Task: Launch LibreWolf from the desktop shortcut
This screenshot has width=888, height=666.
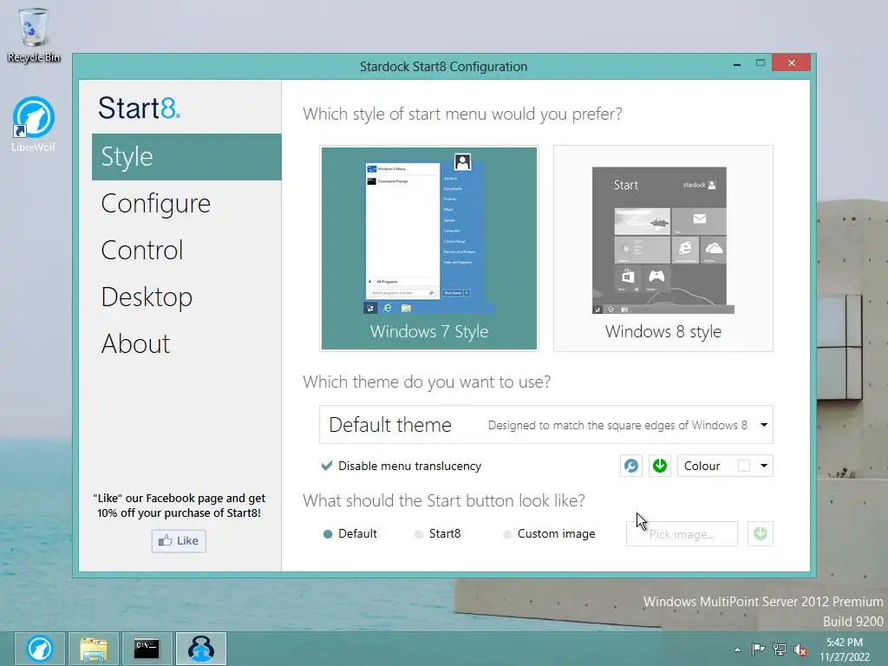Action: pyautogui.click(x=34, y=124)
